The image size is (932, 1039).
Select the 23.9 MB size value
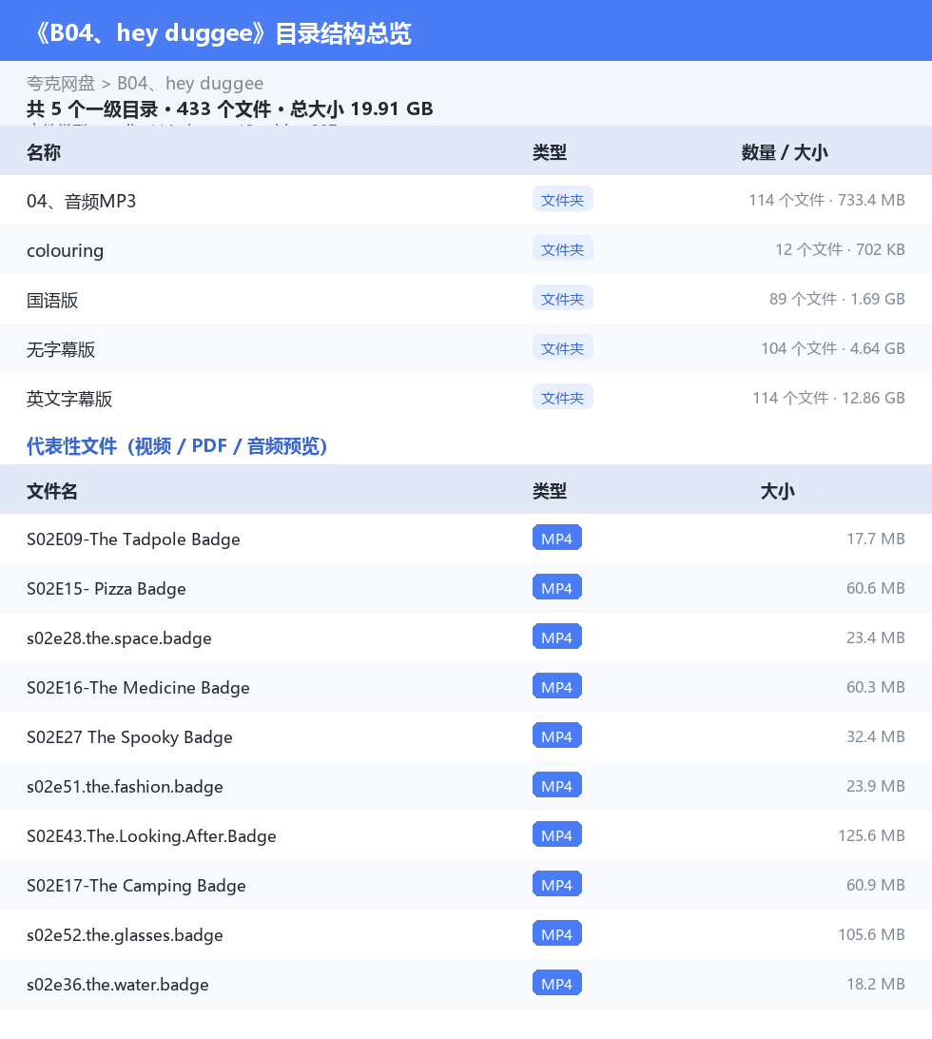pyautogui.click(x=876, y=786)
